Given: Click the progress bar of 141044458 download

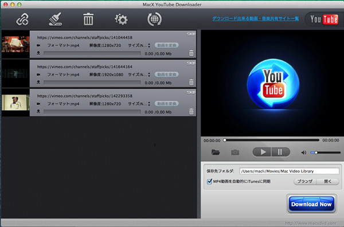Looking at the screenshot, I should [x=92, y=53].
